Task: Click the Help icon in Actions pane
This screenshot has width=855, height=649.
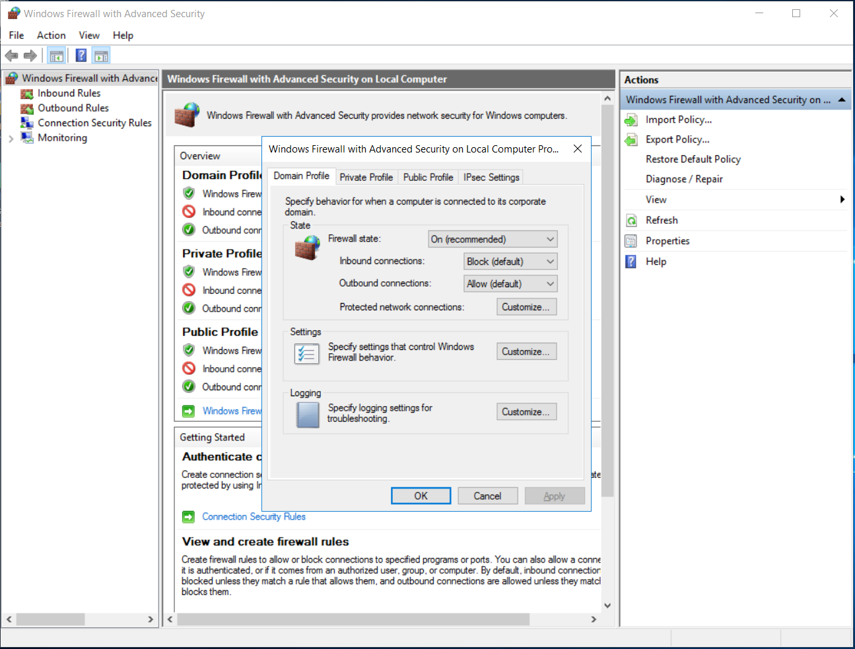Action: [632, 261]
